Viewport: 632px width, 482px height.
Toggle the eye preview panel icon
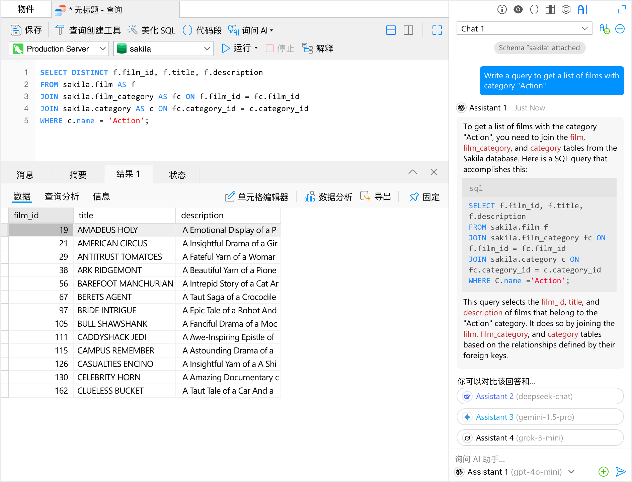point(518,10)
